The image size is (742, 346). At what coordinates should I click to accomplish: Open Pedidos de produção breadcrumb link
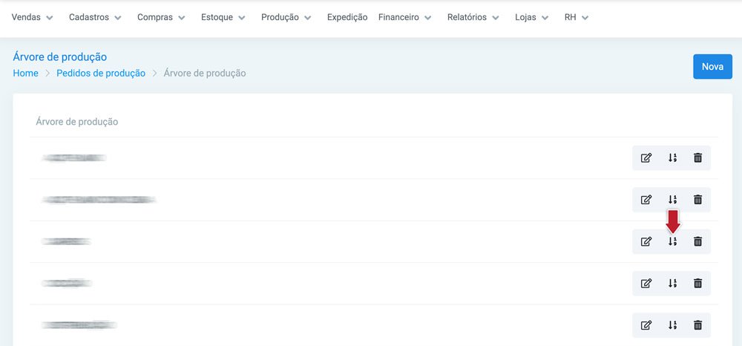point(101,74)
